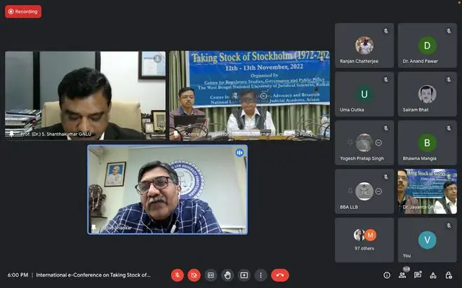Click the red Recording indicator
The width and height of the screenshot is (462, 288).
point(22,11)
